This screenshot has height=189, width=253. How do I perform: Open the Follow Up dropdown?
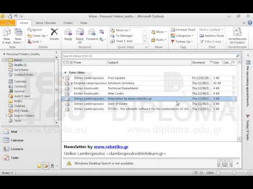pyautogui.click(x=182, y=41)
